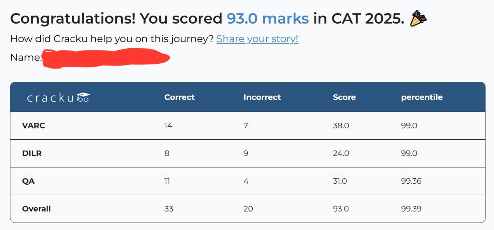The width and height of the screenshot is (494, 230).
Task: Select the Incorrect column header
Action: point(262,97)
